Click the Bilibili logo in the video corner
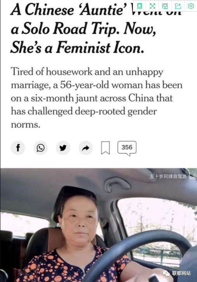The height and width of the screenshot is (282, 197). click(193, 176)
